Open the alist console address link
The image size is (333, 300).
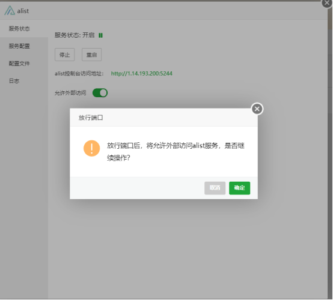[142, 74]
